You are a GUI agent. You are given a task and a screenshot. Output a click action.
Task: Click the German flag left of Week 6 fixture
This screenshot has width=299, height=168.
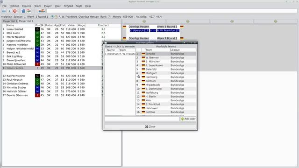[125, 27]
